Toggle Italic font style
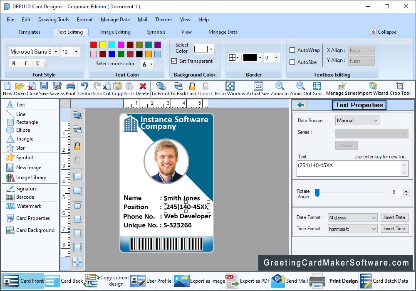The height and width of the screenshot is (291, 416). (x=25, y=63)
